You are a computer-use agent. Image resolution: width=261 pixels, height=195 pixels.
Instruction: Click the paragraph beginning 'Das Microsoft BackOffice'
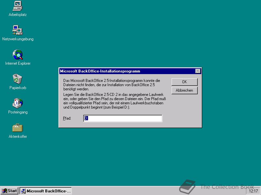point(112,85)
